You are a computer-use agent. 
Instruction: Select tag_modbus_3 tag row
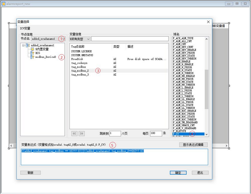tap(119, 75)
